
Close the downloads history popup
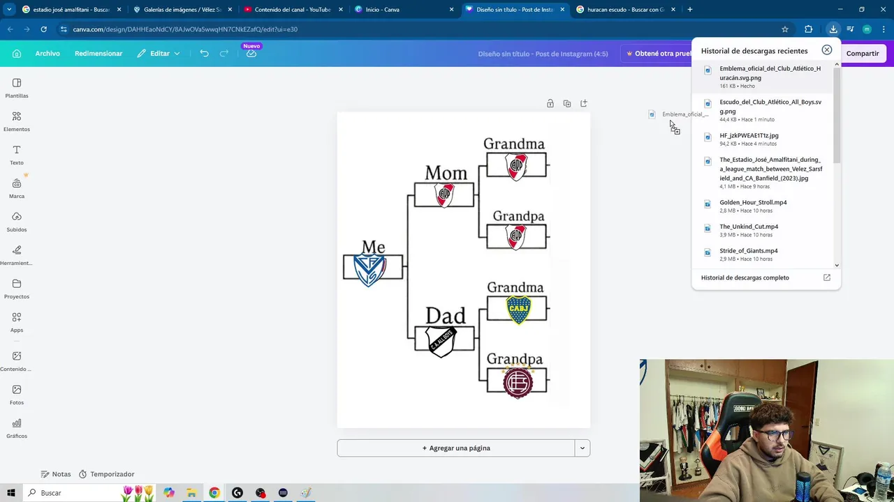tap(827, 50)
